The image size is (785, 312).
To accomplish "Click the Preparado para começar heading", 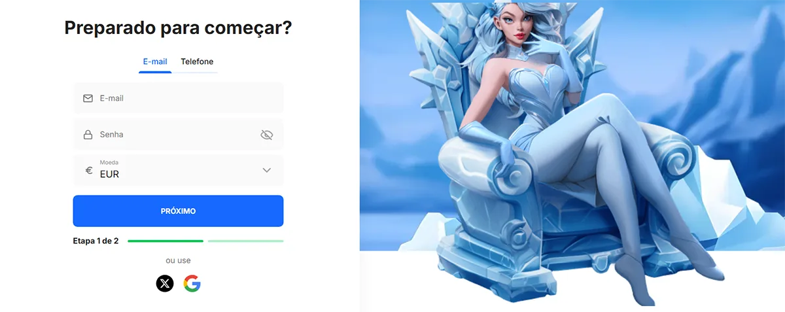I will pyautogui.click(x=178, y=28).
